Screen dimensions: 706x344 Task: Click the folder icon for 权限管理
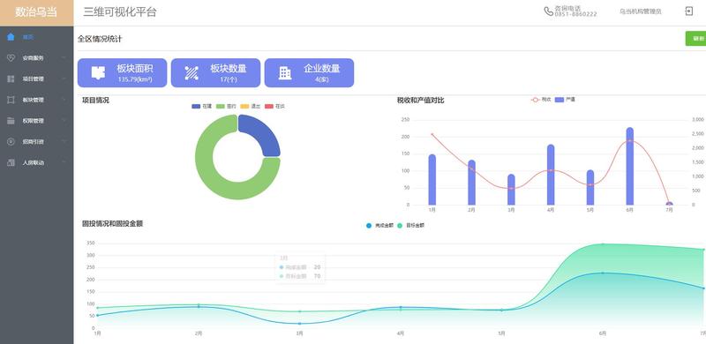coord(11,121)
